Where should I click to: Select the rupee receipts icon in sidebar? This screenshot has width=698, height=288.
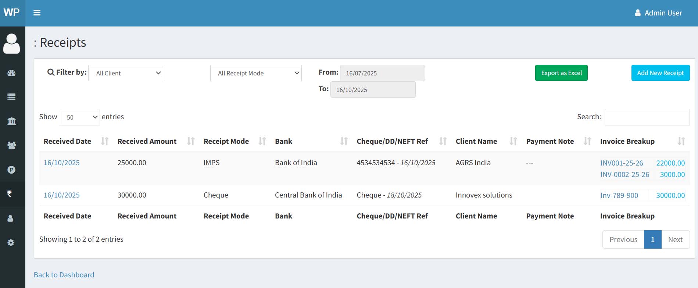coord(10,193)
